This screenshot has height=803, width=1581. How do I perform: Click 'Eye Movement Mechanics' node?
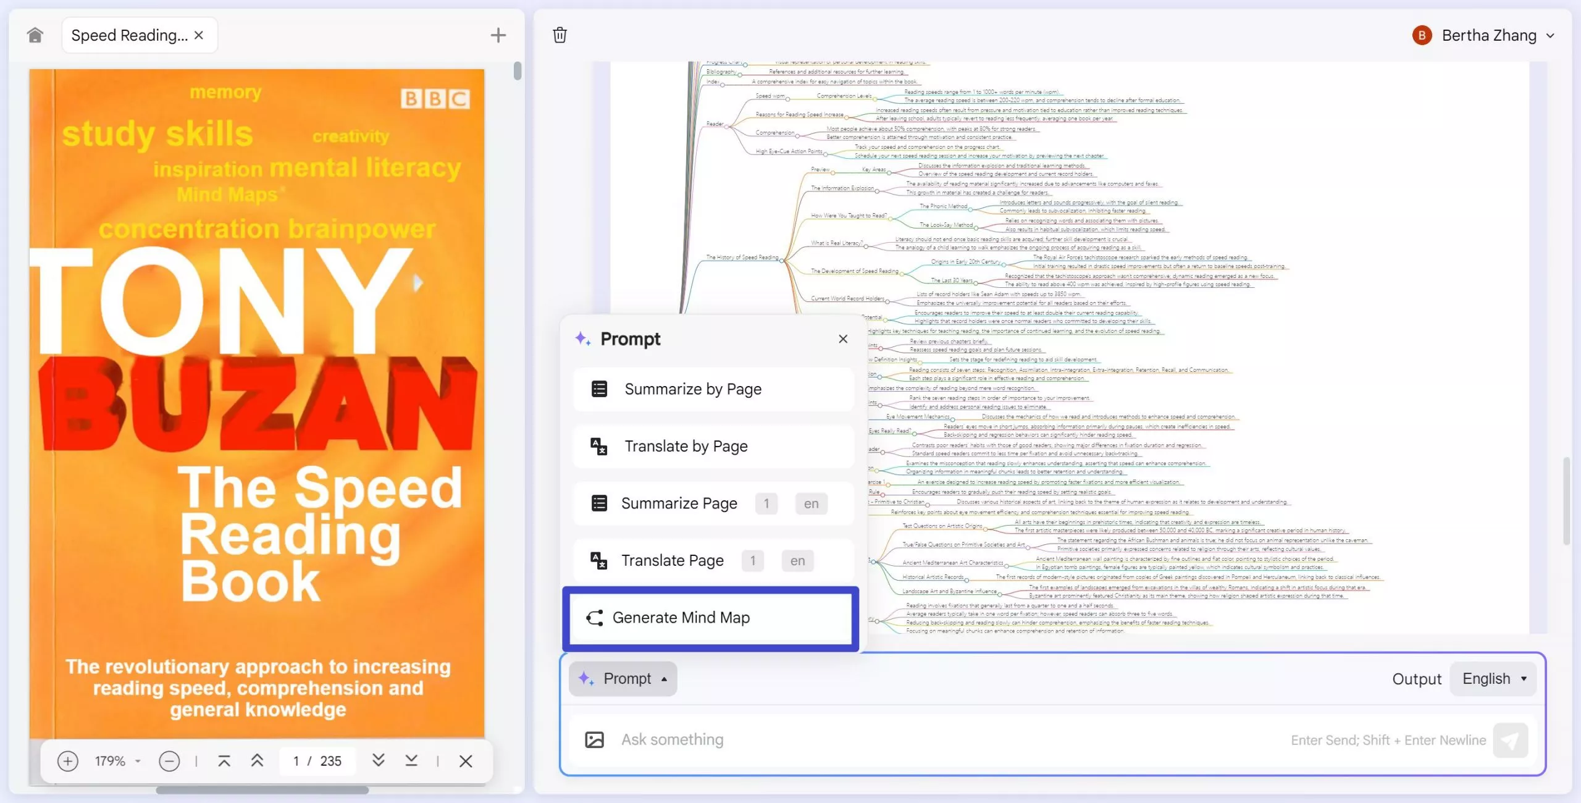(x=918, y=417)
